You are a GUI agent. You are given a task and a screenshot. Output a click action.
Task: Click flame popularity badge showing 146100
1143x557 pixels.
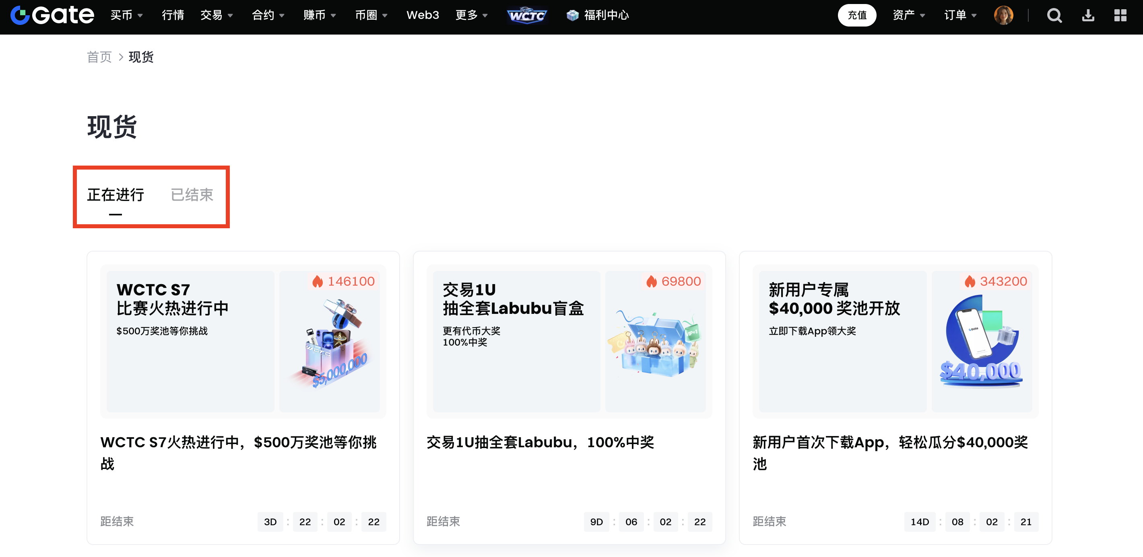point(343,281)
